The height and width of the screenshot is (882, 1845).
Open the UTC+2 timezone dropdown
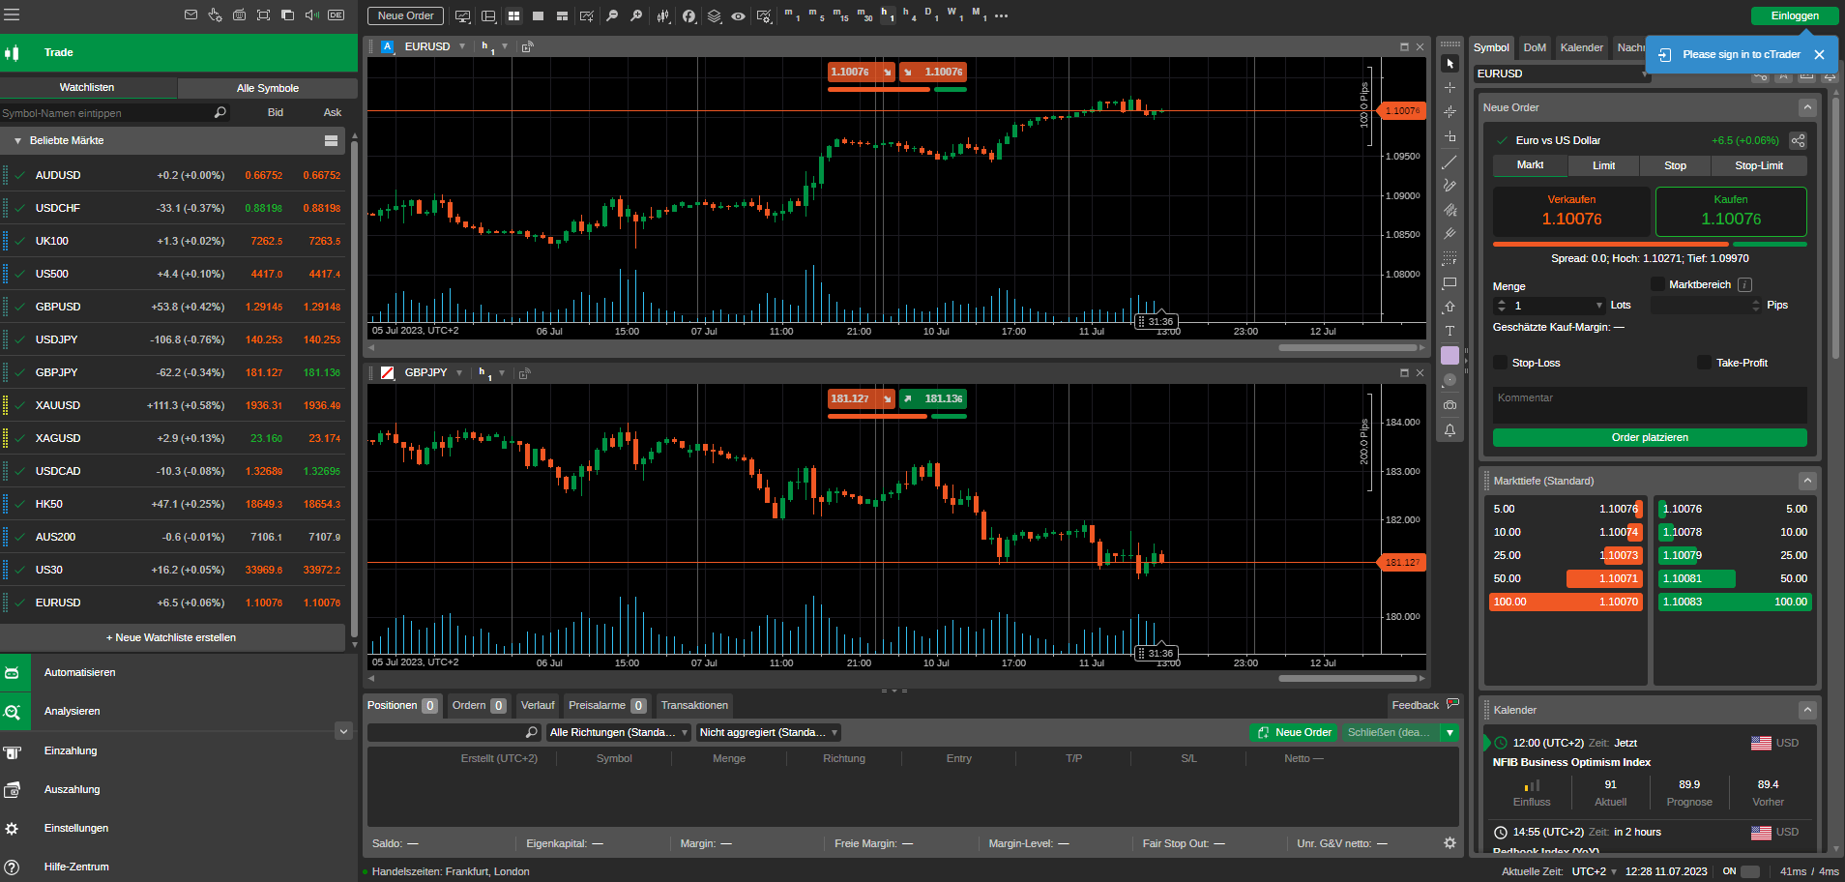tap(1595, 871)
